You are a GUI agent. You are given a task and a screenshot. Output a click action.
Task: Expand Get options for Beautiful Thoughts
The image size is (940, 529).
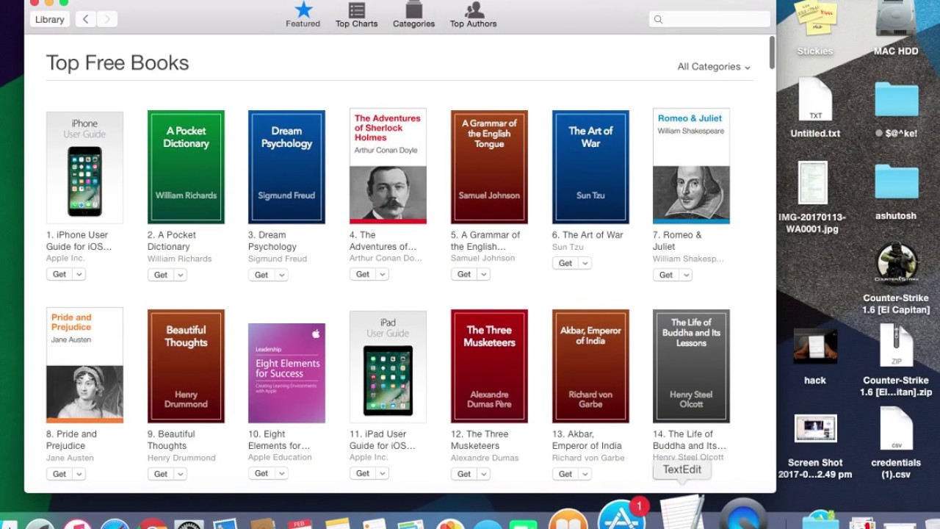coord(180,474)
